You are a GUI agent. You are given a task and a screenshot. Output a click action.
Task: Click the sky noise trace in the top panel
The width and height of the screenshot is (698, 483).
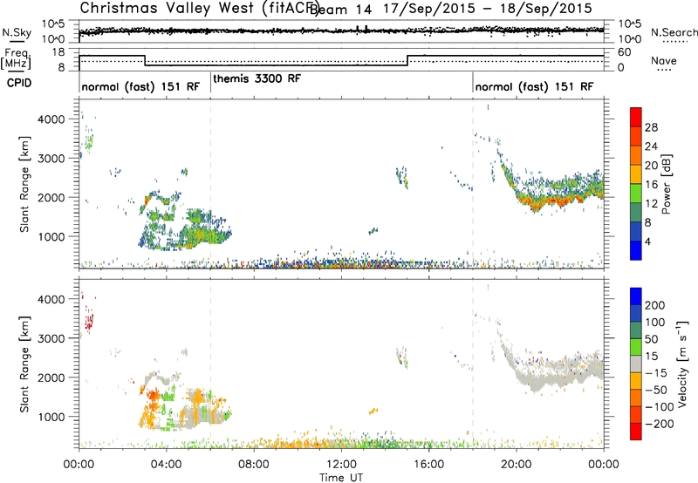[341, 31]
